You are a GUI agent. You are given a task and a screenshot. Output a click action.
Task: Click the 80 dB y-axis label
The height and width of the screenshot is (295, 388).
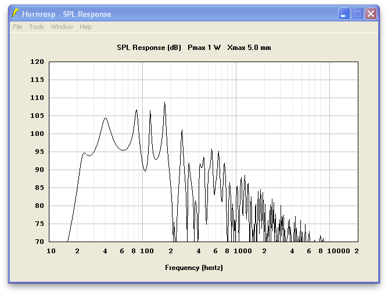coord(39,206)
